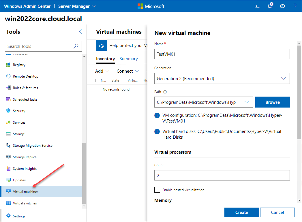Click the New virtual machine panel scrollbar
Screen dimensions: 302x222
(299, 92)
